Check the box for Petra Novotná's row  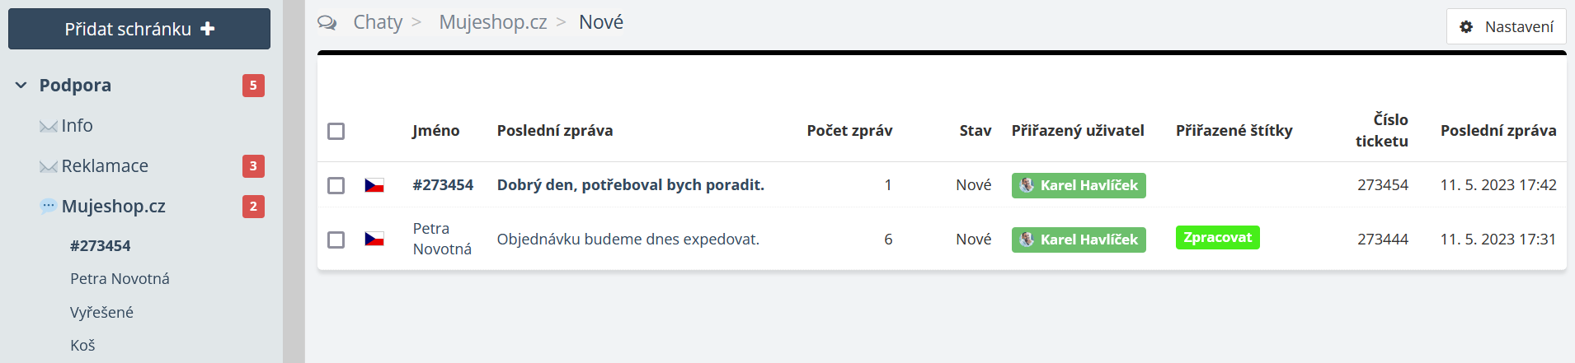tap(336, 240)
